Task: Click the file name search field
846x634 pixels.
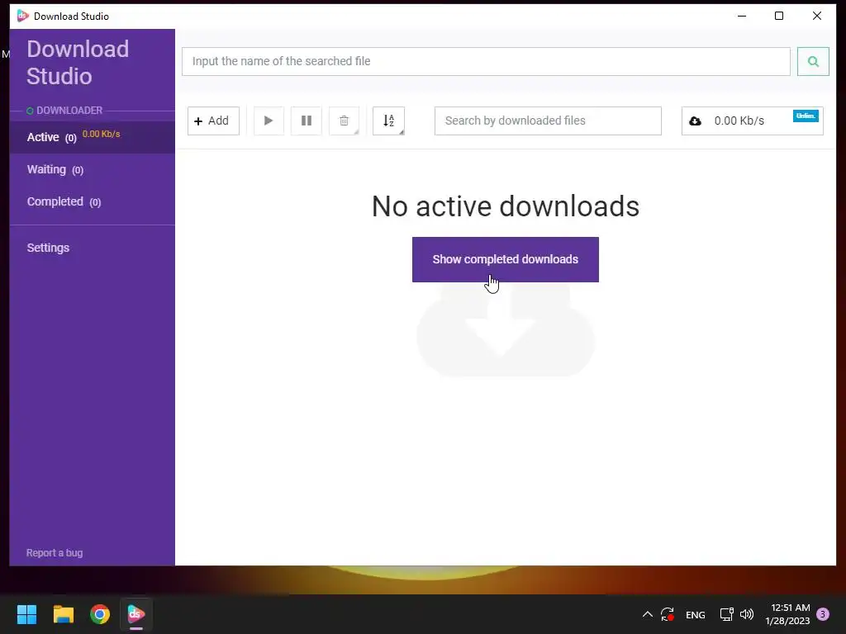Action: pos(486,61)
